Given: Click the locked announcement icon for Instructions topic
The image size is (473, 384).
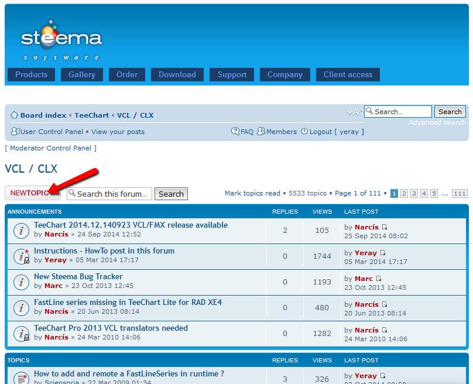Looking at the screenshot, I should [22, 256].
